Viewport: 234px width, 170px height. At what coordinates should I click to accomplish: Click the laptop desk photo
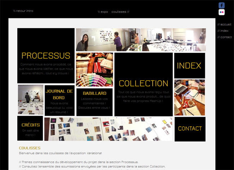pos(189,97)
